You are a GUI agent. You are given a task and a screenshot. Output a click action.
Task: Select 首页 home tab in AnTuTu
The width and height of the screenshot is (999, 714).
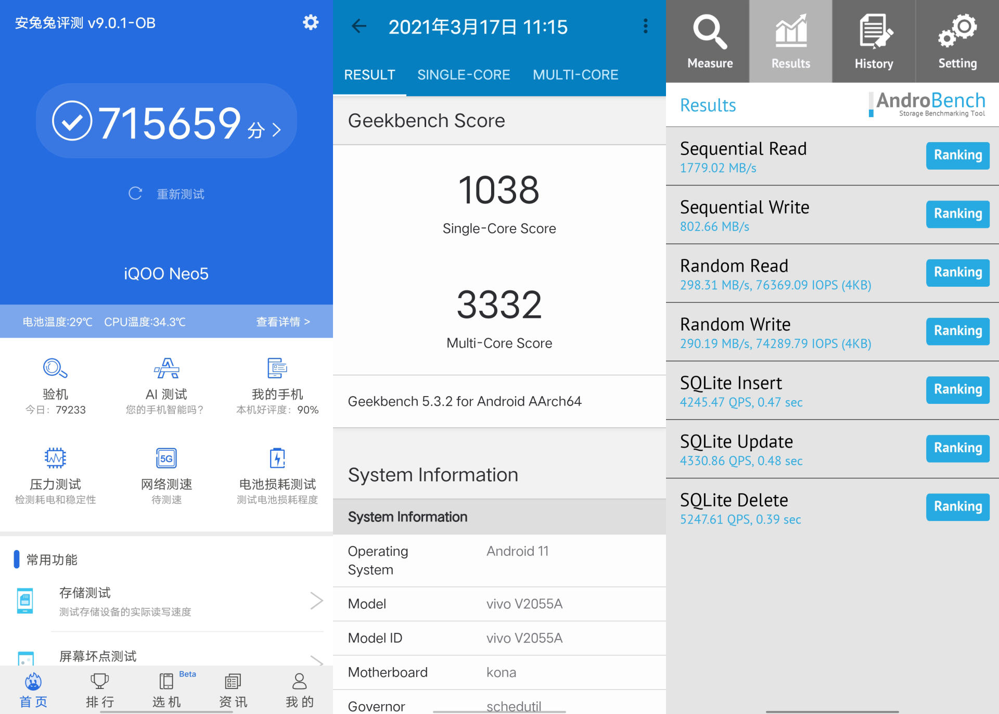pyautogui.click(x=33, y=690)
